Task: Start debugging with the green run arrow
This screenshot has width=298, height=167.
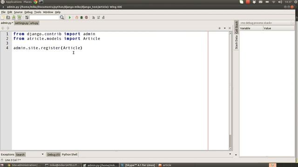Action: click(x=69, y=18)
